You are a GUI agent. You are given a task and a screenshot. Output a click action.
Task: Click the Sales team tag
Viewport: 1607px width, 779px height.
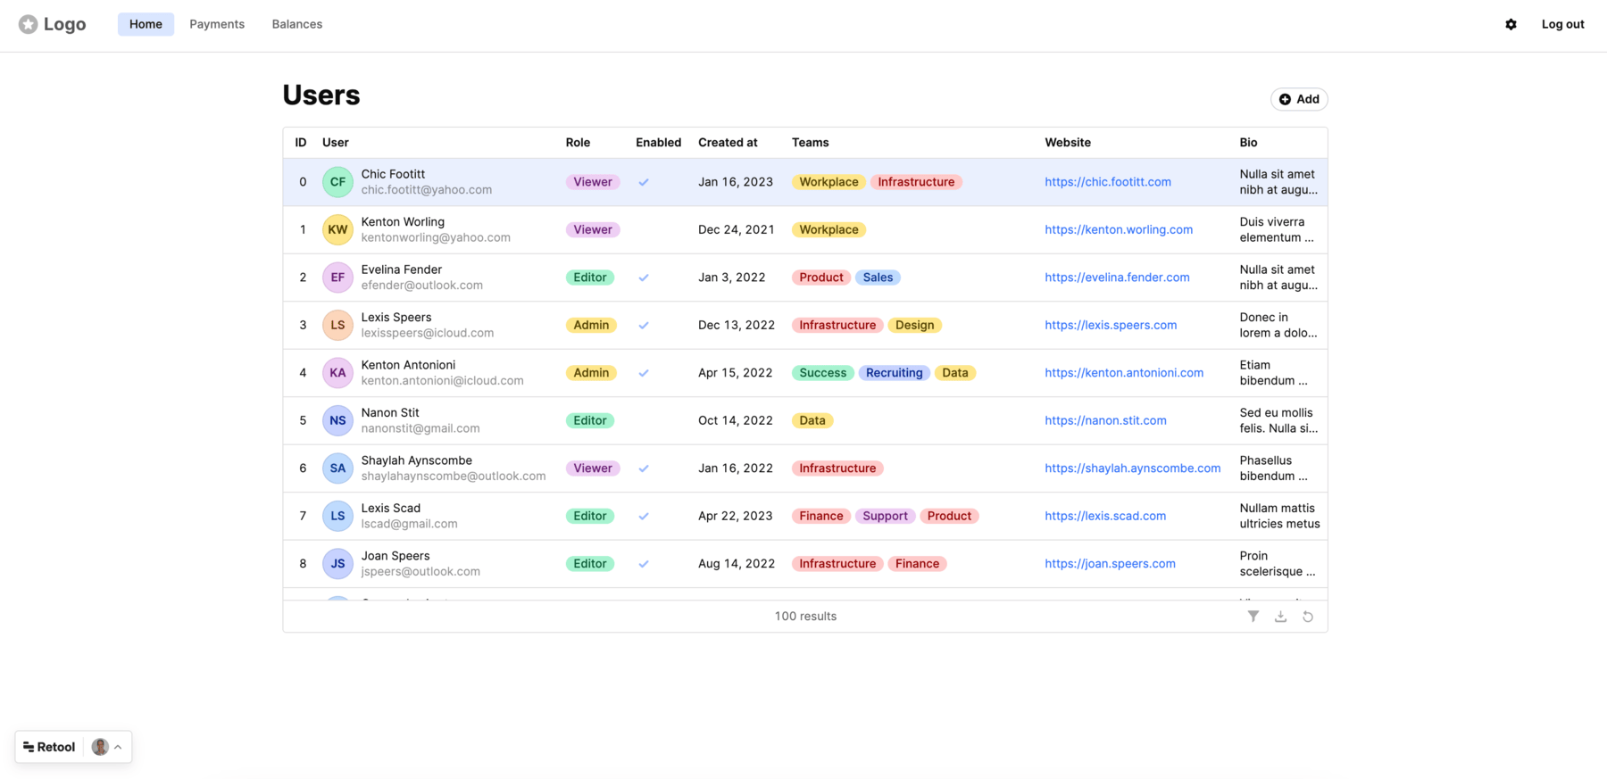tap(878, 278)
